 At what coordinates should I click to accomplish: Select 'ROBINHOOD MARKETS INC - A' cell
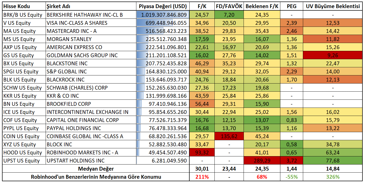tap(91, 152)
